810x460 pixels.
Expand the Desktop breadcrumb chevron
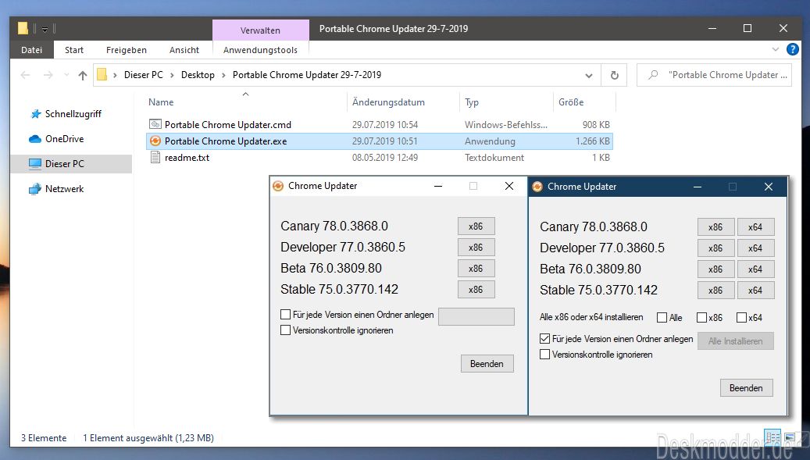pyautogui.click(x=223, y=76)
